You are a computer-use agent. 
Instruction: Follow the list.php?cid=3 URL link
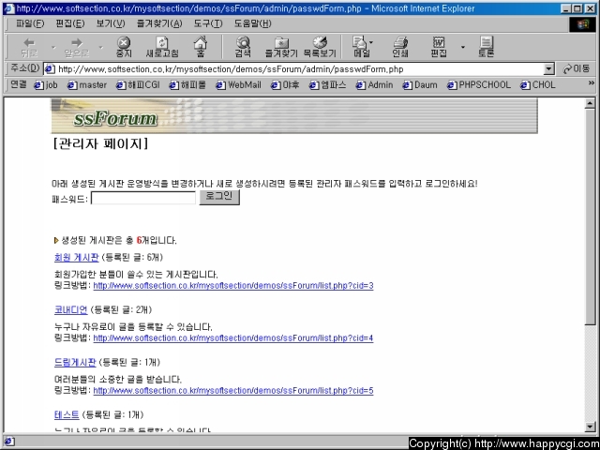(233, 285)
